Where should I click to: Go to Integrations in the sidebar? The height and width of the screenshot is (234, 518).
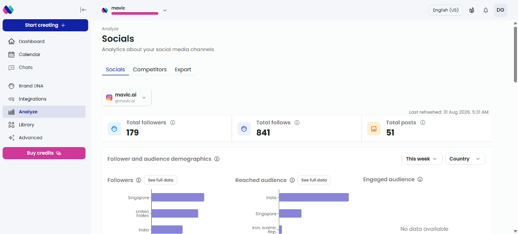point(44,99)
